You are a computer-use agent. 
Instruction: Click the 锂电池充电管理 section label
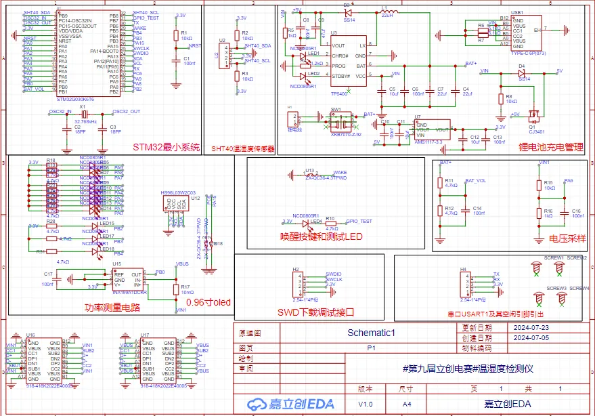pyautogui.click(x=550, y=146)
